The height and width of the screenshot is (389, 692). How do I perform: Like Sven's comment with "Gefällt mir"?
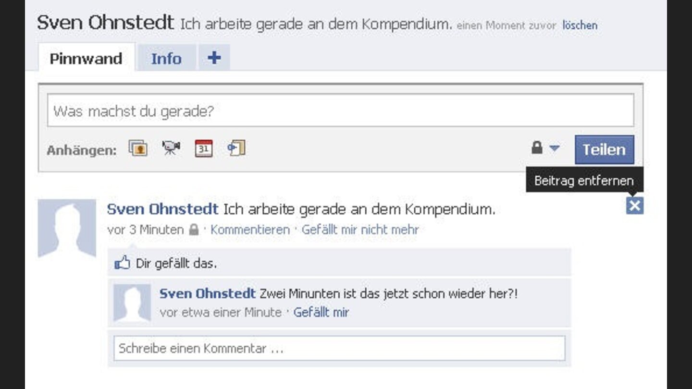tap(321, 312)
